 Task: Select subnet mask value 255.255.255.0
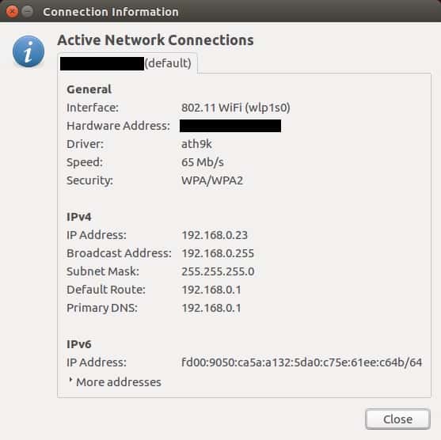pyautogui.click(x=218, y=271)
